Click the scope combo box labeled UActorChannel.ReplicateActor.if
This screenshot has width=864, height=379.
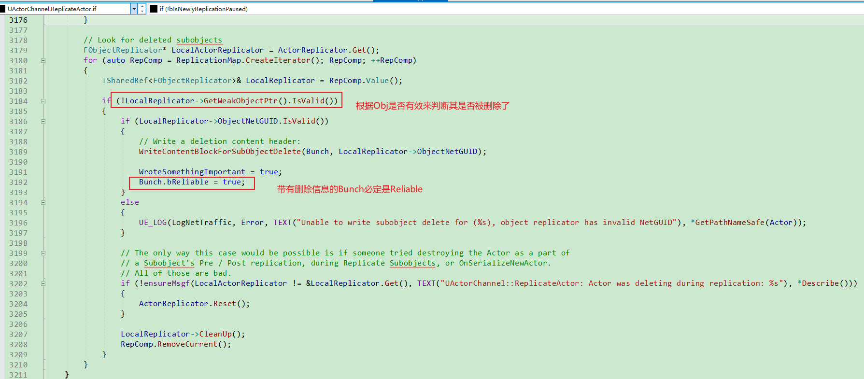69,9
